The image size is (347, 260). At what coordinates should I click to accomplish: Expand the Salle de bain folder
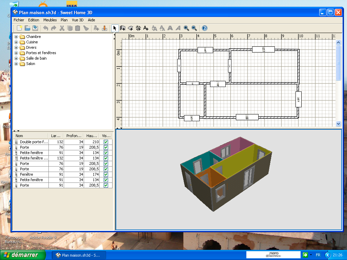click(16, 58)
